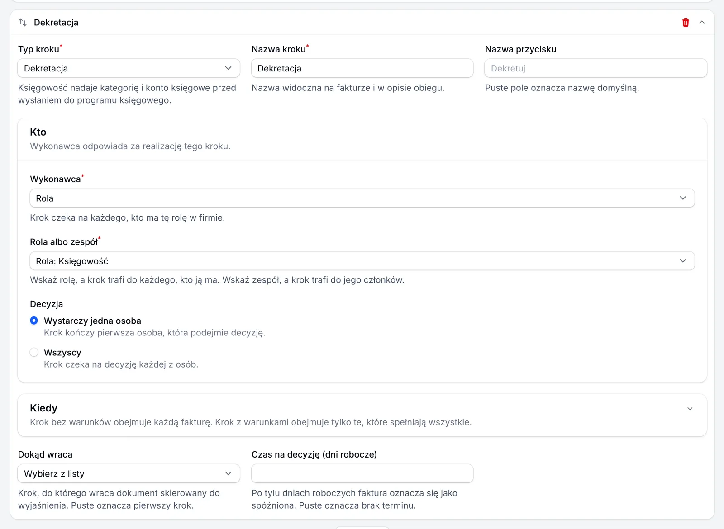Viewport: 724px width, 529px height.
Task: Click the Nazwa kroku input field
Action: pos(362,68)
